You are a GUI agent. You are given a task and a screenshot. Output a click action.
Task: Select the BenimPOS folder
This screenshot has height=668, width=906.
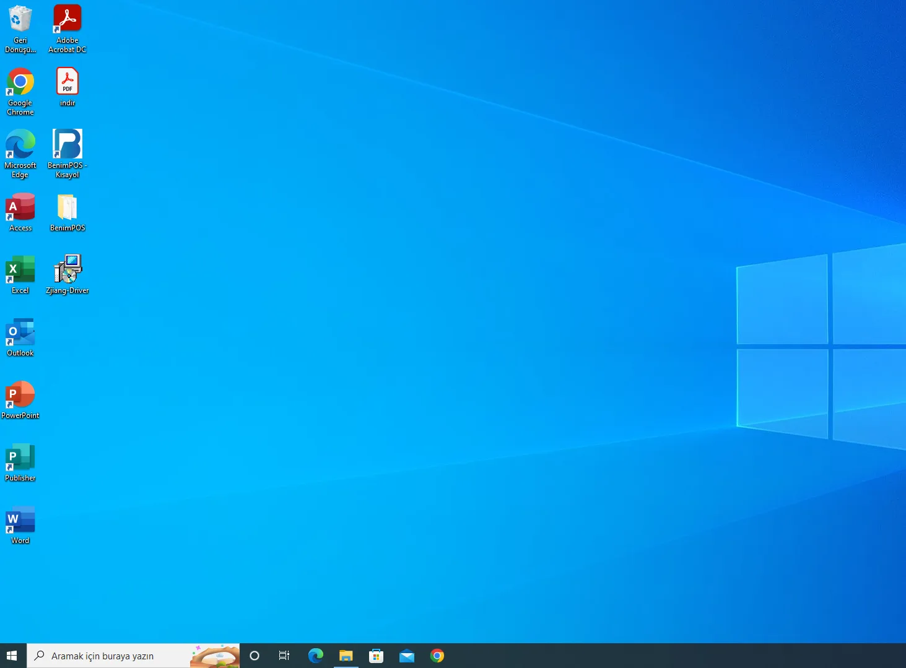68,212
